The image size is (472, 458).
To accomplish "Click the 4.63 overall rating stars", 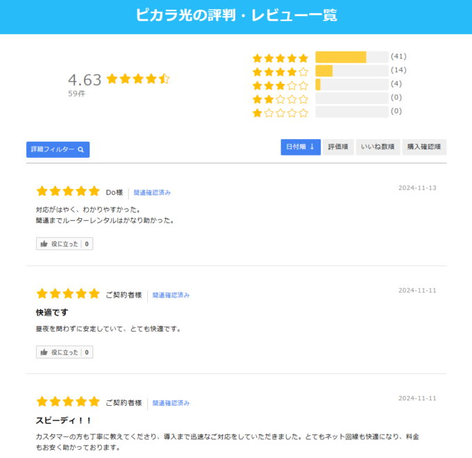I will (x=138, y=79).
